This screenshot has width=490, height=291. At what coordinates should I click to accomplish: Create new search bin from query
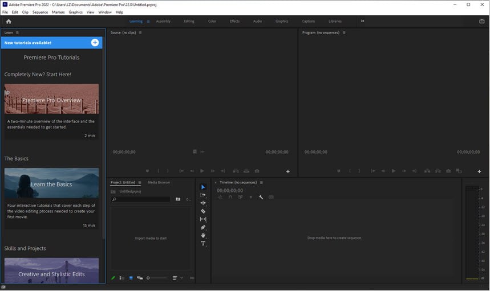(178, 199)
